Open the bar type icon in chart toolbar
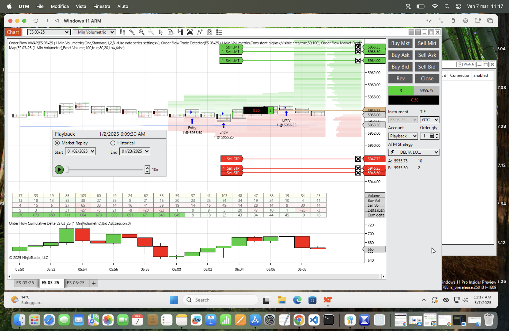 [122, 32]
